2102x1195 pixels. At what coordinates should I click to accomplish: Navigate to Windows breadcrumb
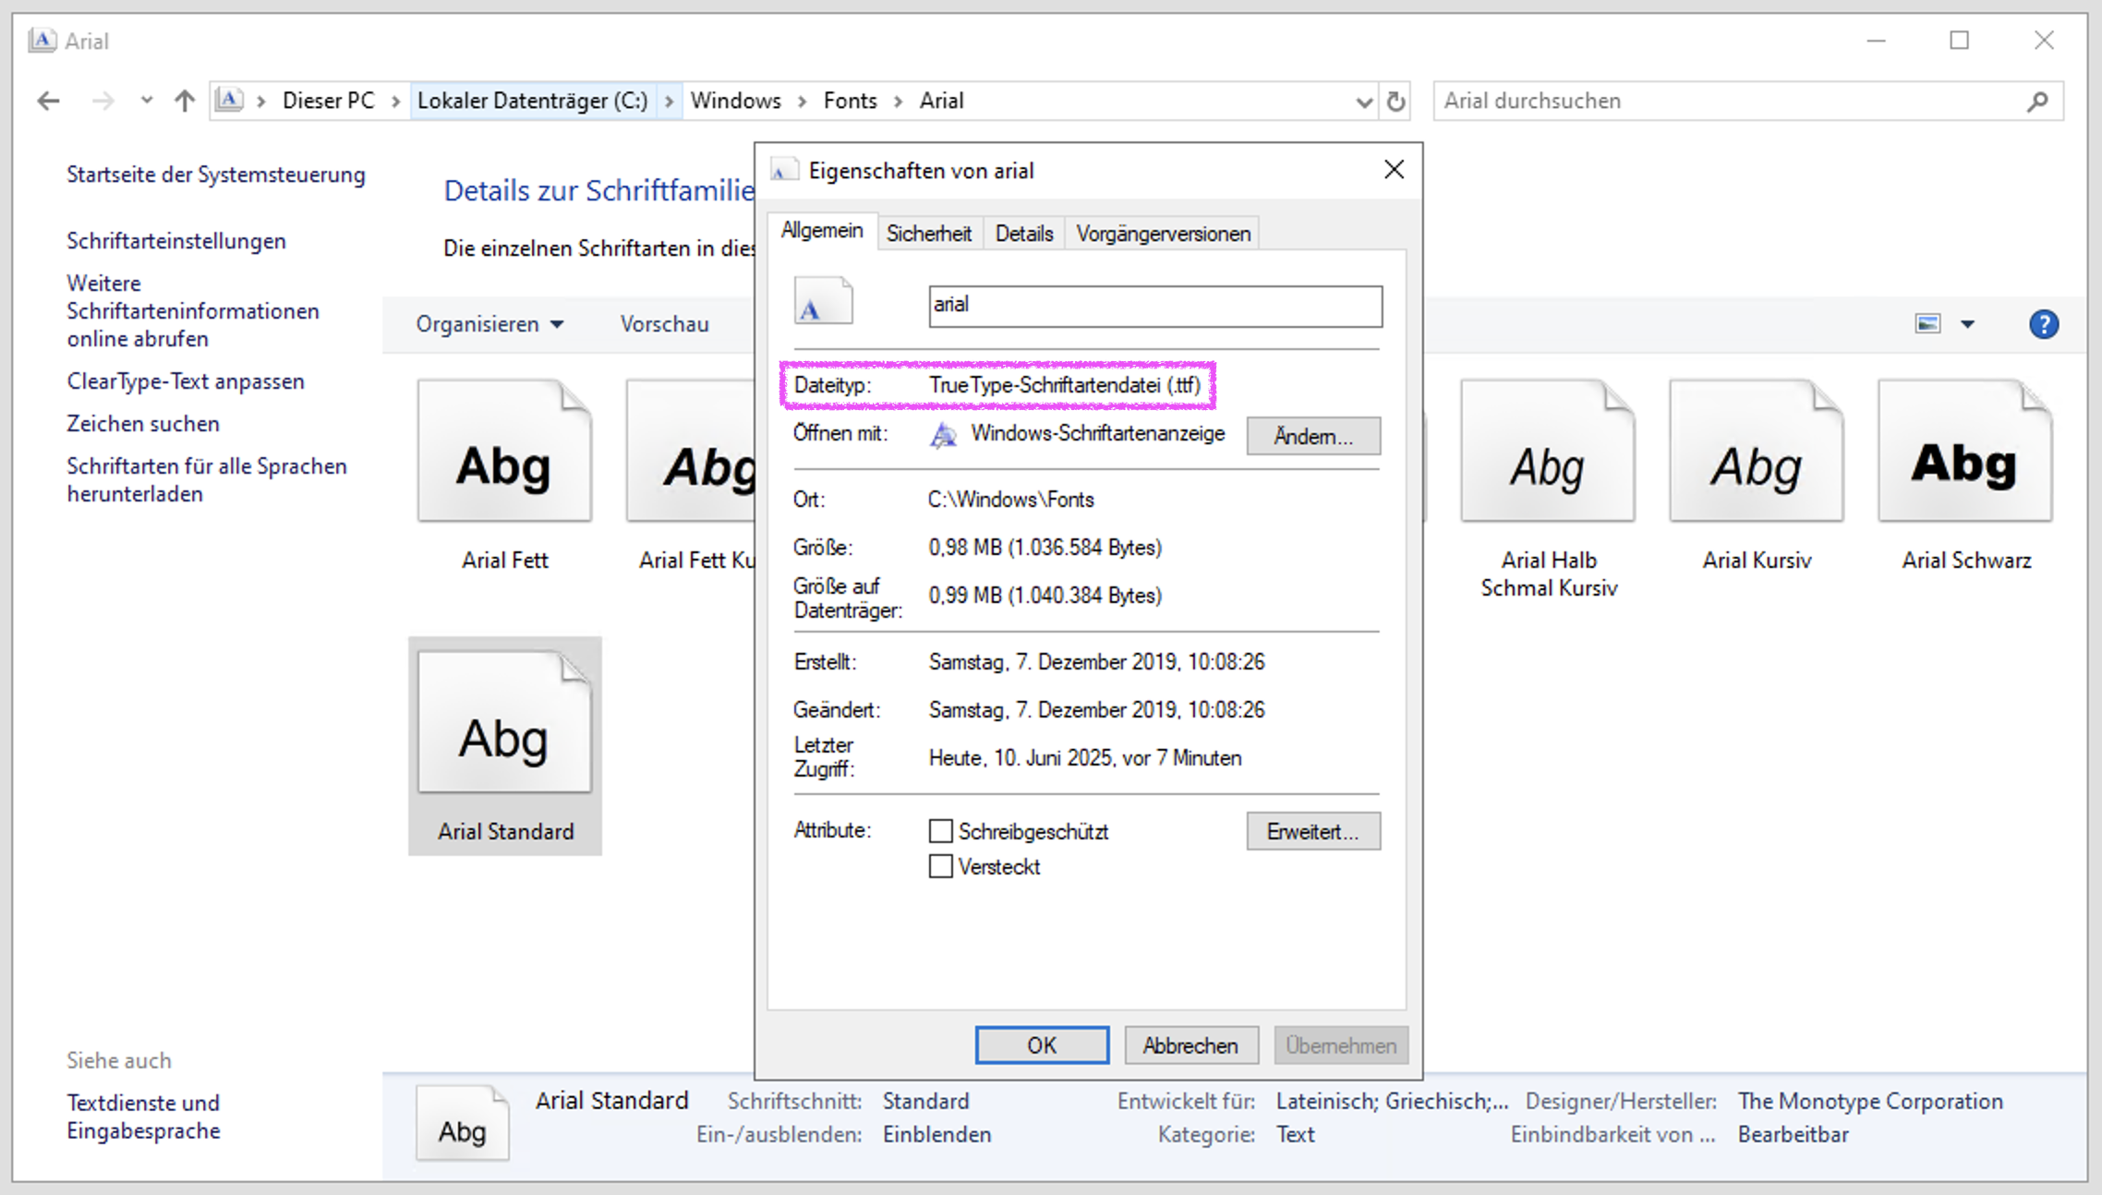736,101
